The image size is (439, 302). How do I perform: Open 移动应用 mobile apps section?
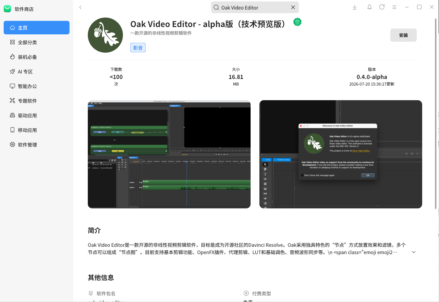(37, 130)
